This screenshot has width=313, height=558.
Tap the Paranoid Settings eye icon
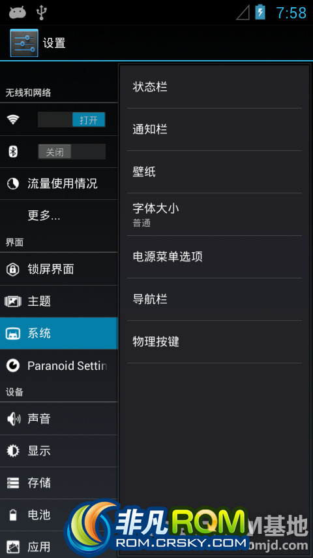coord(13,365)
